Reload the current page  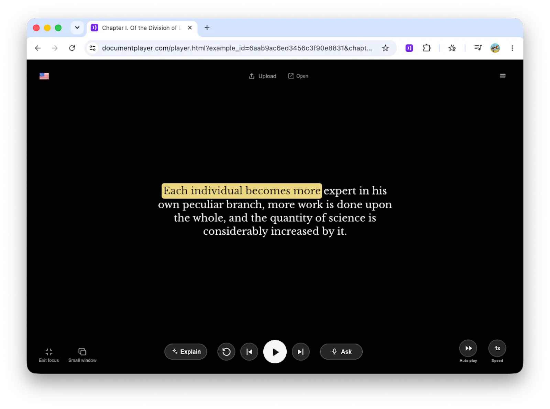point(72,48)
